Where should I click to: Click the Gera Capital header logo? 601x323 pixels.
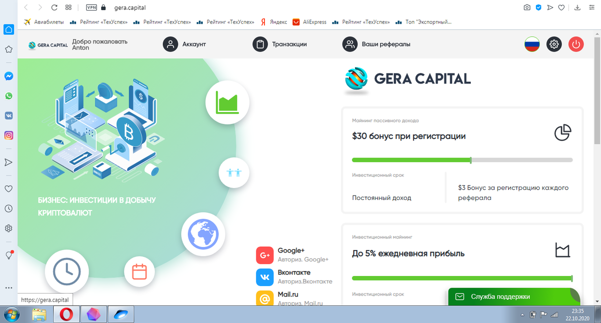[x=48, y=44]
